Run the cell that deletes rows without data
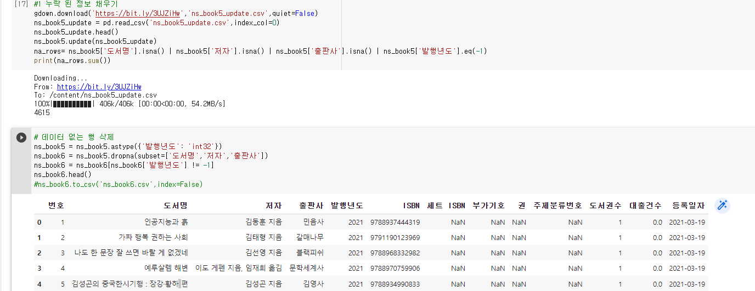 point(21,138)
